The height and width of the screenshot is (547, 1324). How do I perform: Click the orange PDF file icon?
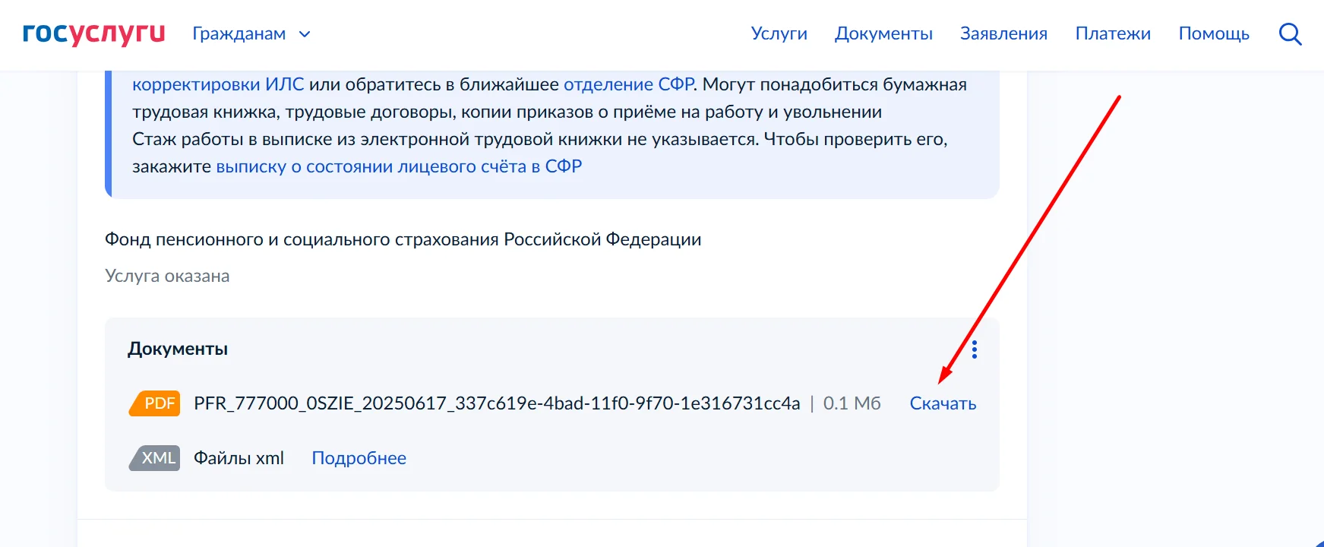[155, 403]
